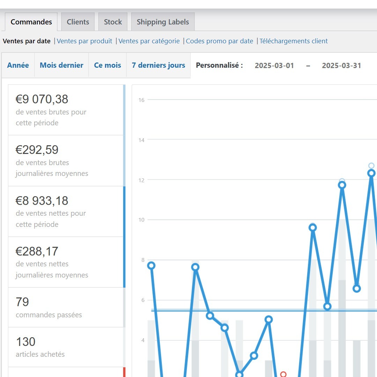Highlight the €288,17 average net daily legend
Screen dimensions: 377x377
click(x=67, y=262)
